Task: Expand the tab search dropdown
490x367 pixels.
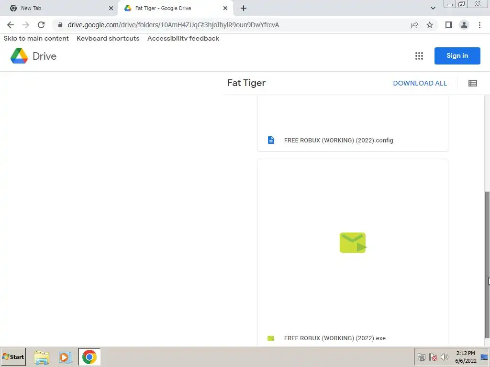Action: coord(433,8)
